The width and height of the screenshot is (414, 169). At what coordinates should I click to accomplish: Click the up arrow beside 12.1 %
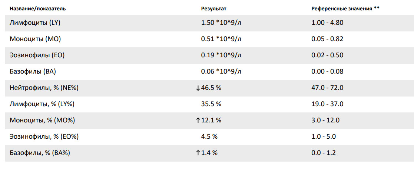pos(198,120)
